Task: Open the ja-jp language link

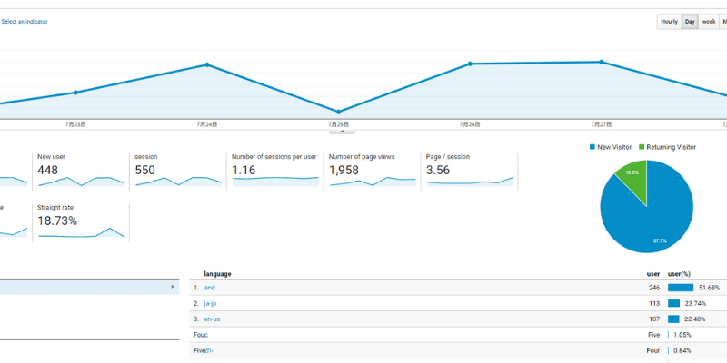Action: (x=210, y=303)
